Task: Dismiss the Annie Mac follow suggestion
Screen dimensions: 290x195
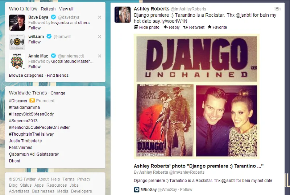Action: click(x=99, y=56)
